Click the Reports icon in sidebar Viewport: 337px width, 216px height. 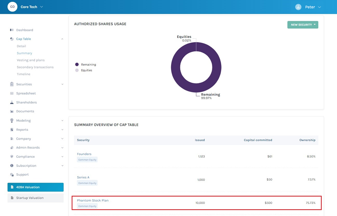(12, 130)
